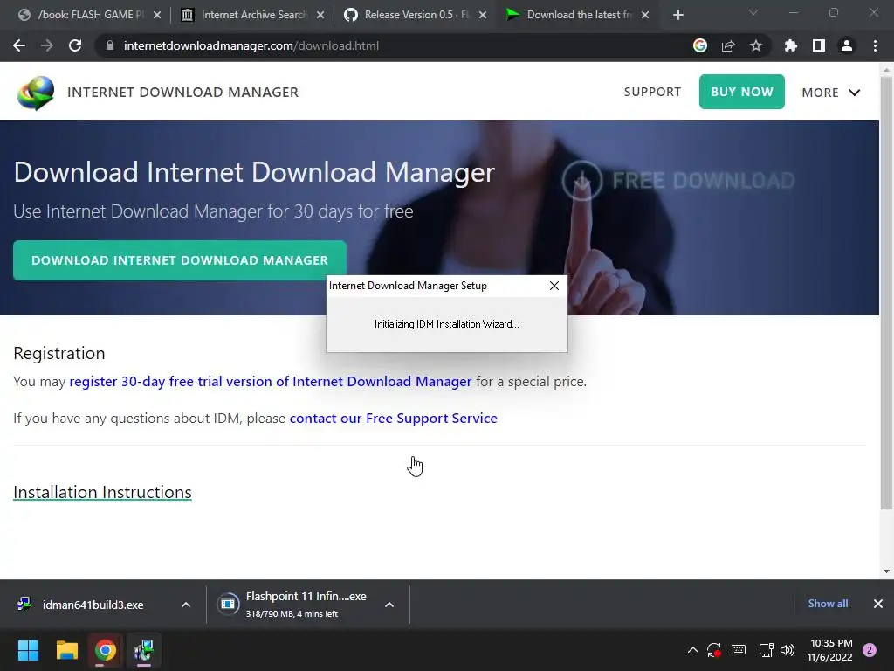This screenshot has height=671, width=894.
Task: Expand options for Flashpoint 11 download
Action: pos(389,605)
